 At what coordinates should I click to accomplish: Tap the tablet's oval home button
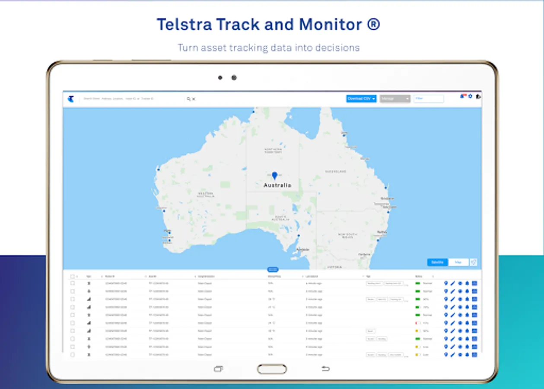click(x=272, y=369)
